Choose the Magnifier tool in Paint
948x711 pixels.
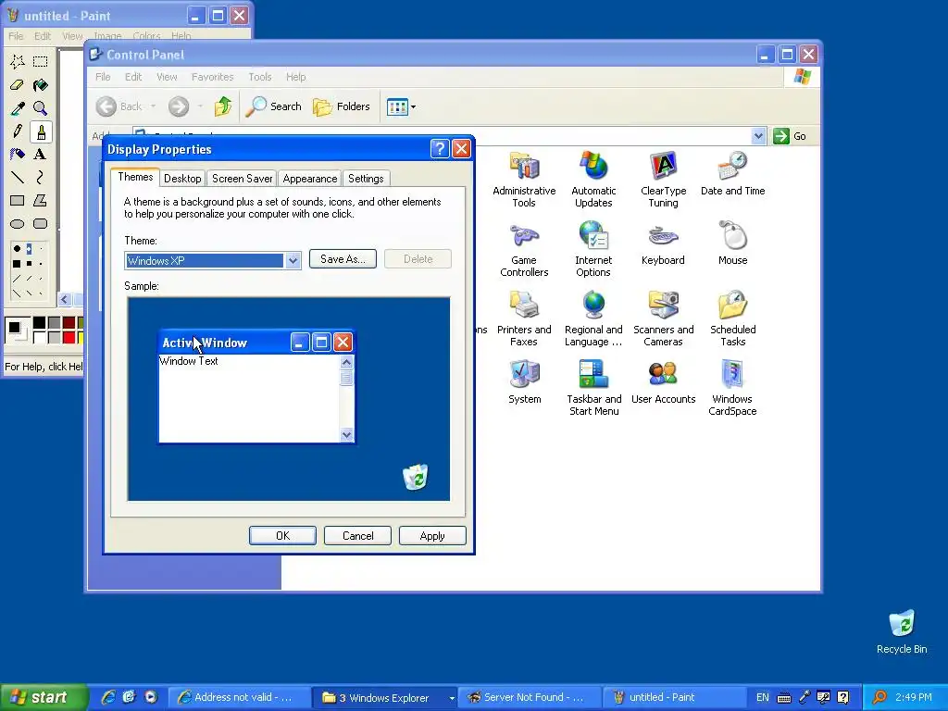tap(41, 107)
